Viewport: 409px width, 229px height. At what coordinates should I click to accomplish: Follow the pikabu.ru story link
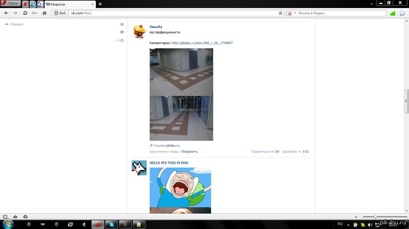tap(202, 43)
